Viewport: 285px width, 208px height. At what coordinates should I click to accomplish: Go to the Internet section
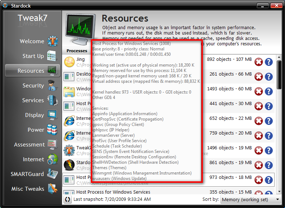click(34, 159)
